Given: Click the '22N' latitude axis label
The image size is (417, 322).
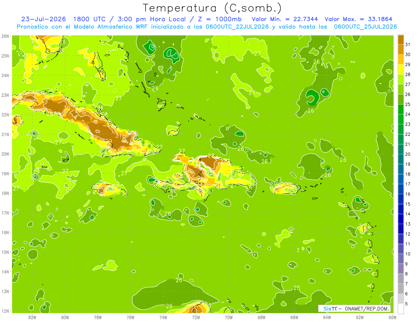Looking at the screenshot, I should click(5, 115).
